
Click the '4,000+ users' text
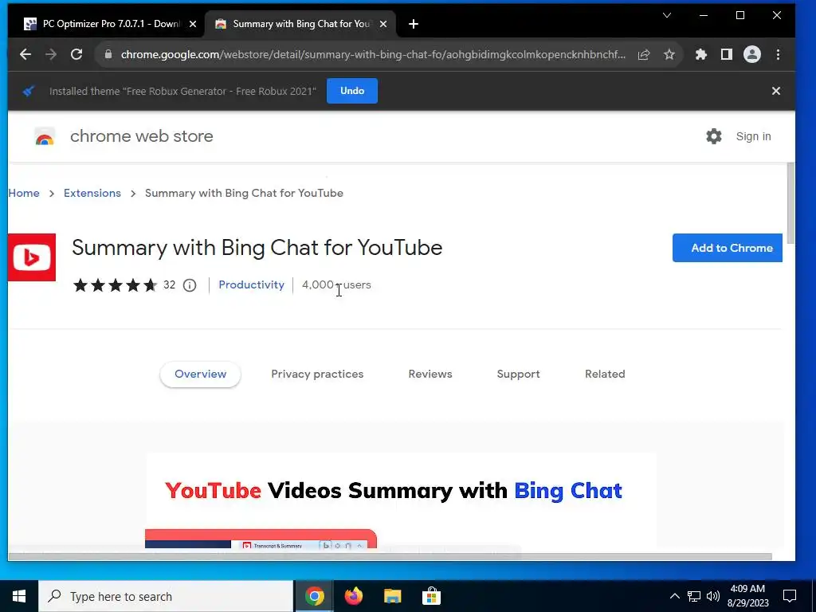336,284
